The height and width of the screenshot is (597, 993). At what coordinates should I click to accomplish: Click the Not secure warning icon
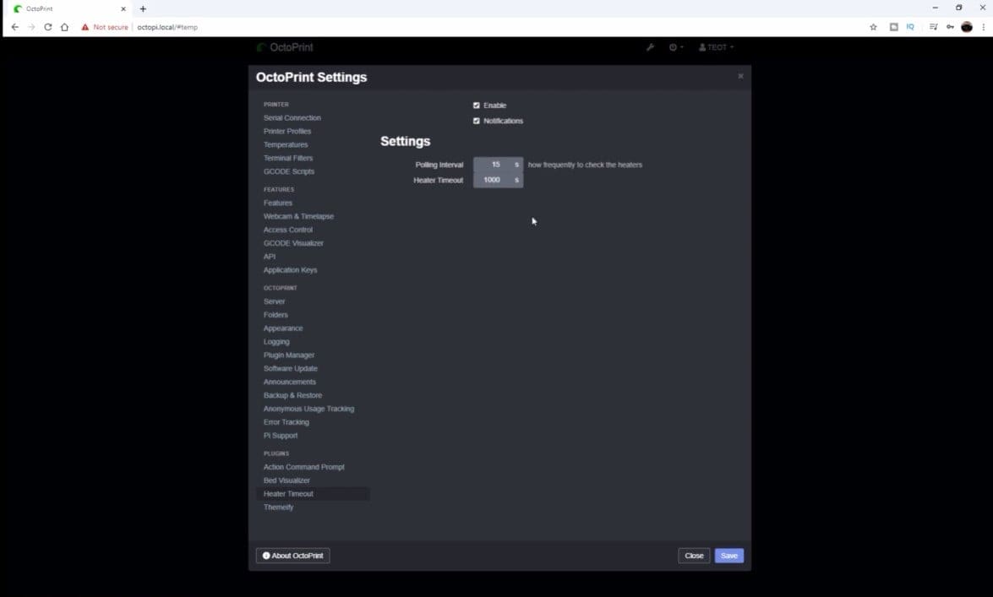(85, 27)
